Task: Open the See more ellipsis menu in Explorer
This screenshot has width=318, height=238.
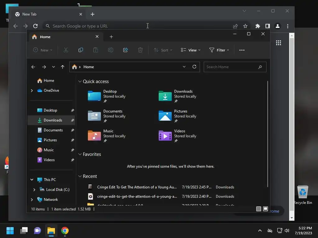Action: pos(242,50)
